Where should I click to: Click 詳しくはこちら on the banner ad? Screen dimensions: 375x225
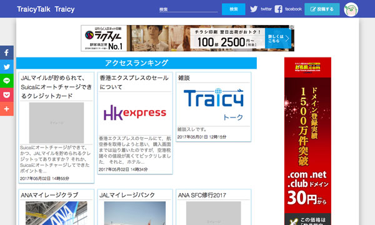(x=278, y=39)
